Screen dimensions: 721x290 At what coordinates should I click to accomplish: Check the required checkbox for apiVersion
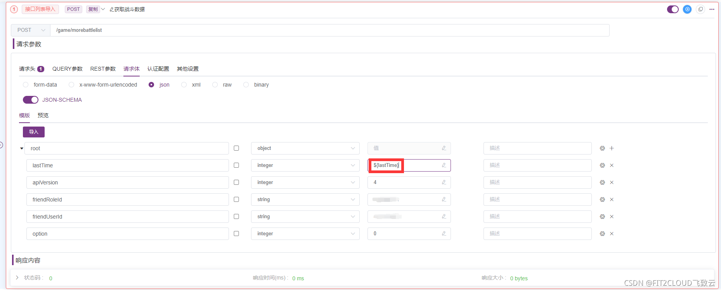point(236,182)
